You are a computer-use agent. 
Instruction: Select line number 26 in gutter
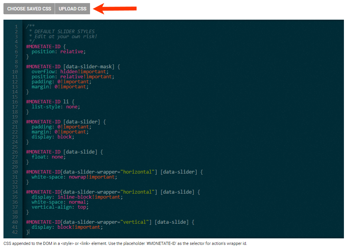(15, 152)
